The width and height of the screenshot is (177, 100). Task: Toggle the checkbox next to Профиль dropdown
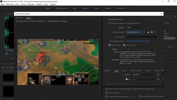(x=158, y=75)
